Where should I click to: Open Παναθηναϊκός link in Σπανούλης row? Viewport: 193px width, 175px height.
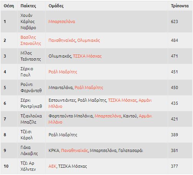pyautogui.click(x=62, y=40)
